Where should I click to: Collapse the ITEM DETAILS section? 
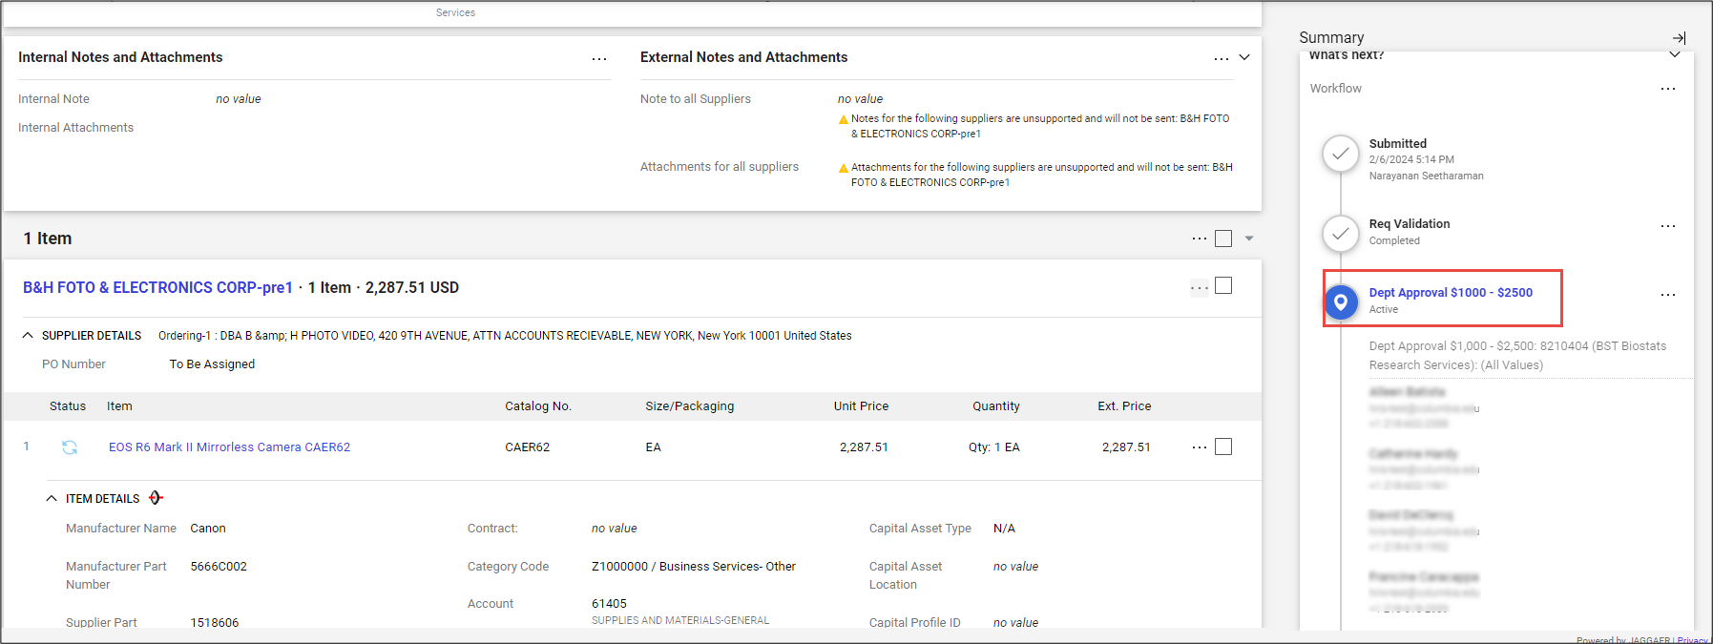pyautogui.click(x=52, y=498)
